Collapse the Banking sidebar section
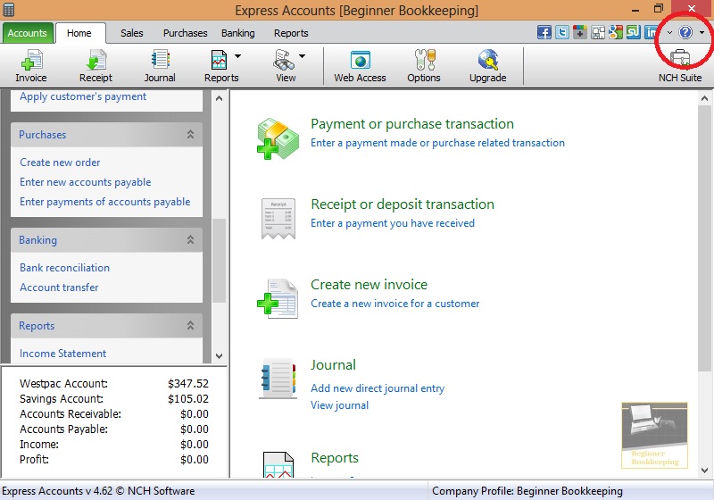714x500 pixels. pos(190,239)
